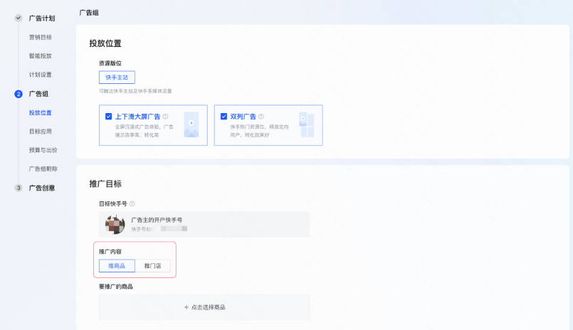
Task: Navigate to 预算与出价 sidebar item
Action: pos(43,150)
